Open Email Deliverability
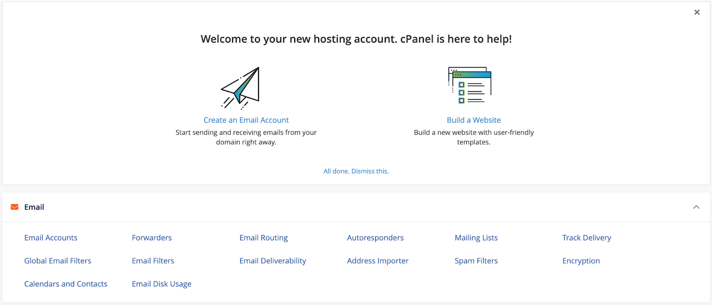The height and width of the screenshot is (305, 712). (273, 261)
